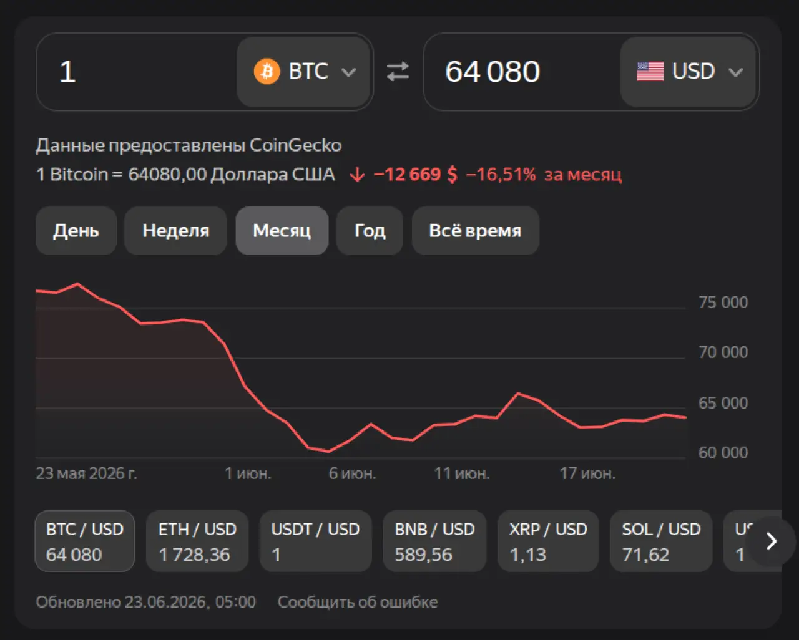Viewport: 799px width, 640px height.
Task: Switch chart to День period
Action: tap(76, 231)
